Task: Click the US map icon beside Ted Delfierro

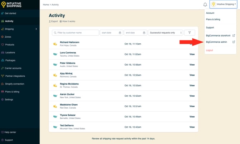Action: [55, 127]
